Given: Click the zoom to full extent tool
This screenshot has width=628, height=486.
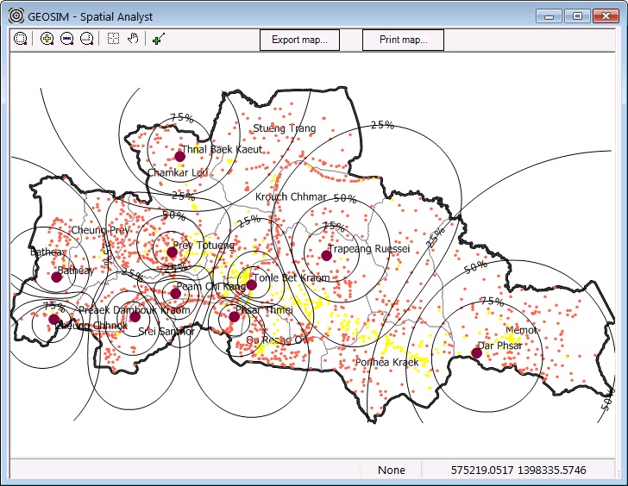Looking at the screenshot, I should click(x=20, y=39).
